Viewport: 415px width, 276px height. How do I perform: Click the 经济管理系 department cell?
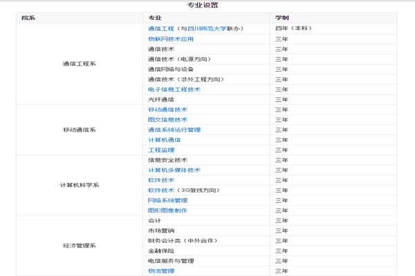pyautogui.click(x=79, y=246)
